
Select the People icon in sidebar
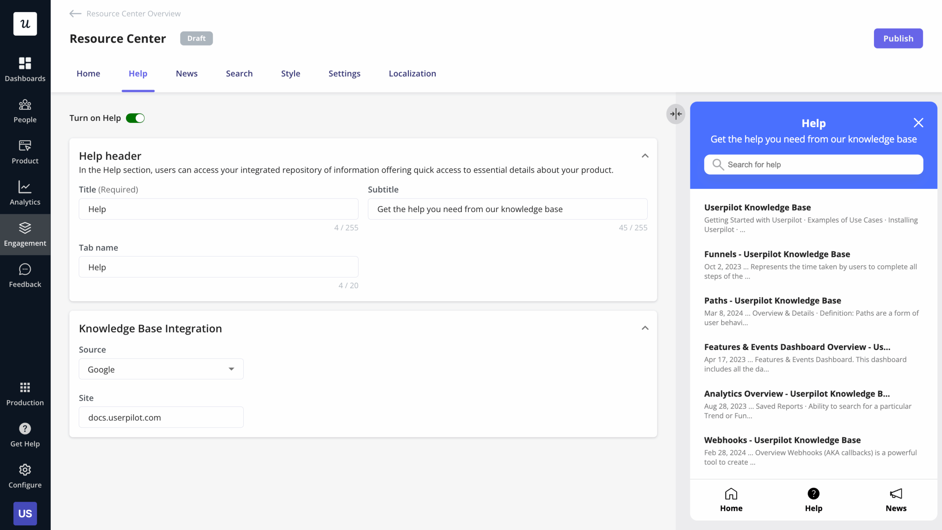pos(25,110)
